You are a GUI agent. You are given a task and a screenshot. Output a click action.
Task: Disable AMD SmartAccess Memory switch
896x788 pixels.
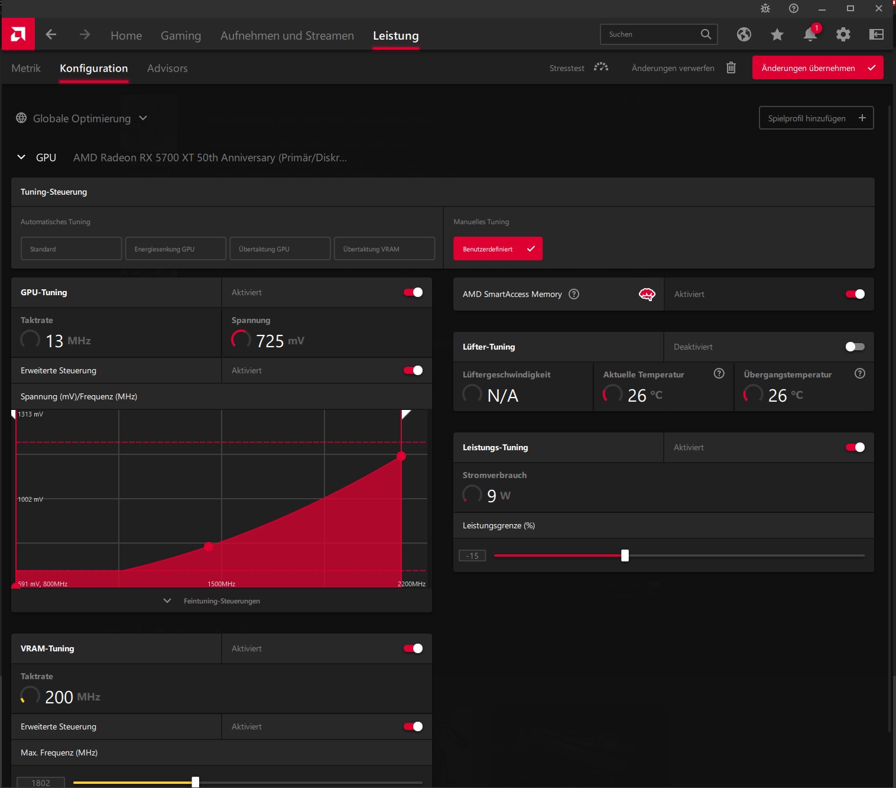pos(855,294)
